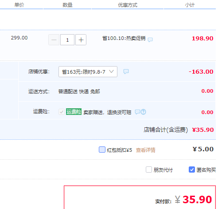Enable the 红包抵扣¥5 checkbox
The width and height of the screenshot is (218, 209).
[x=102, y=150]
